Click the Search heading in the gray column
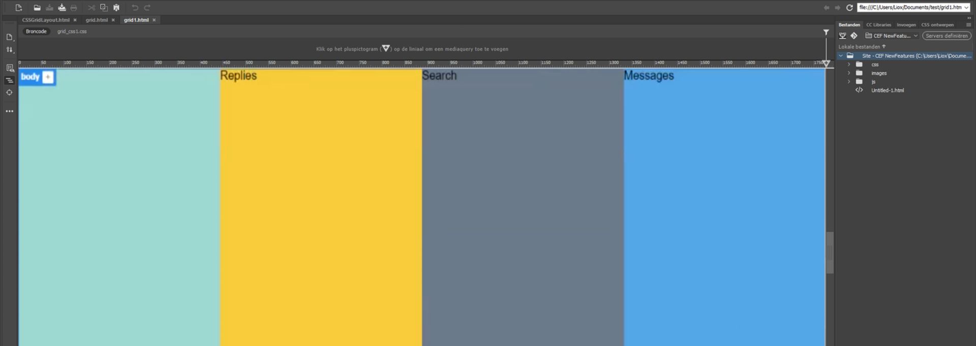Image resolution: width=976 pixels, height=346 pixels. click(x=440, y=76)
